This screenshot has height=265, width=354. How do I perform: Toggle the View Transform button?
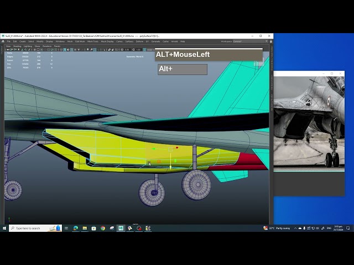click(144, 50)
